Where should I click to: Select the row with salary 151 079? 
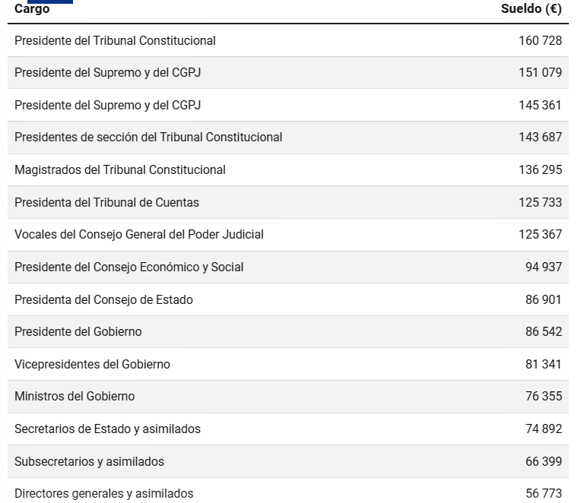point(288,72)
